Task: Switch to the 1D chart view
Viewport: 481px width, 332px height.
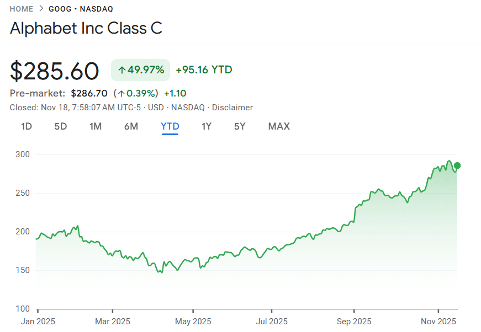Action: (26, 126)
